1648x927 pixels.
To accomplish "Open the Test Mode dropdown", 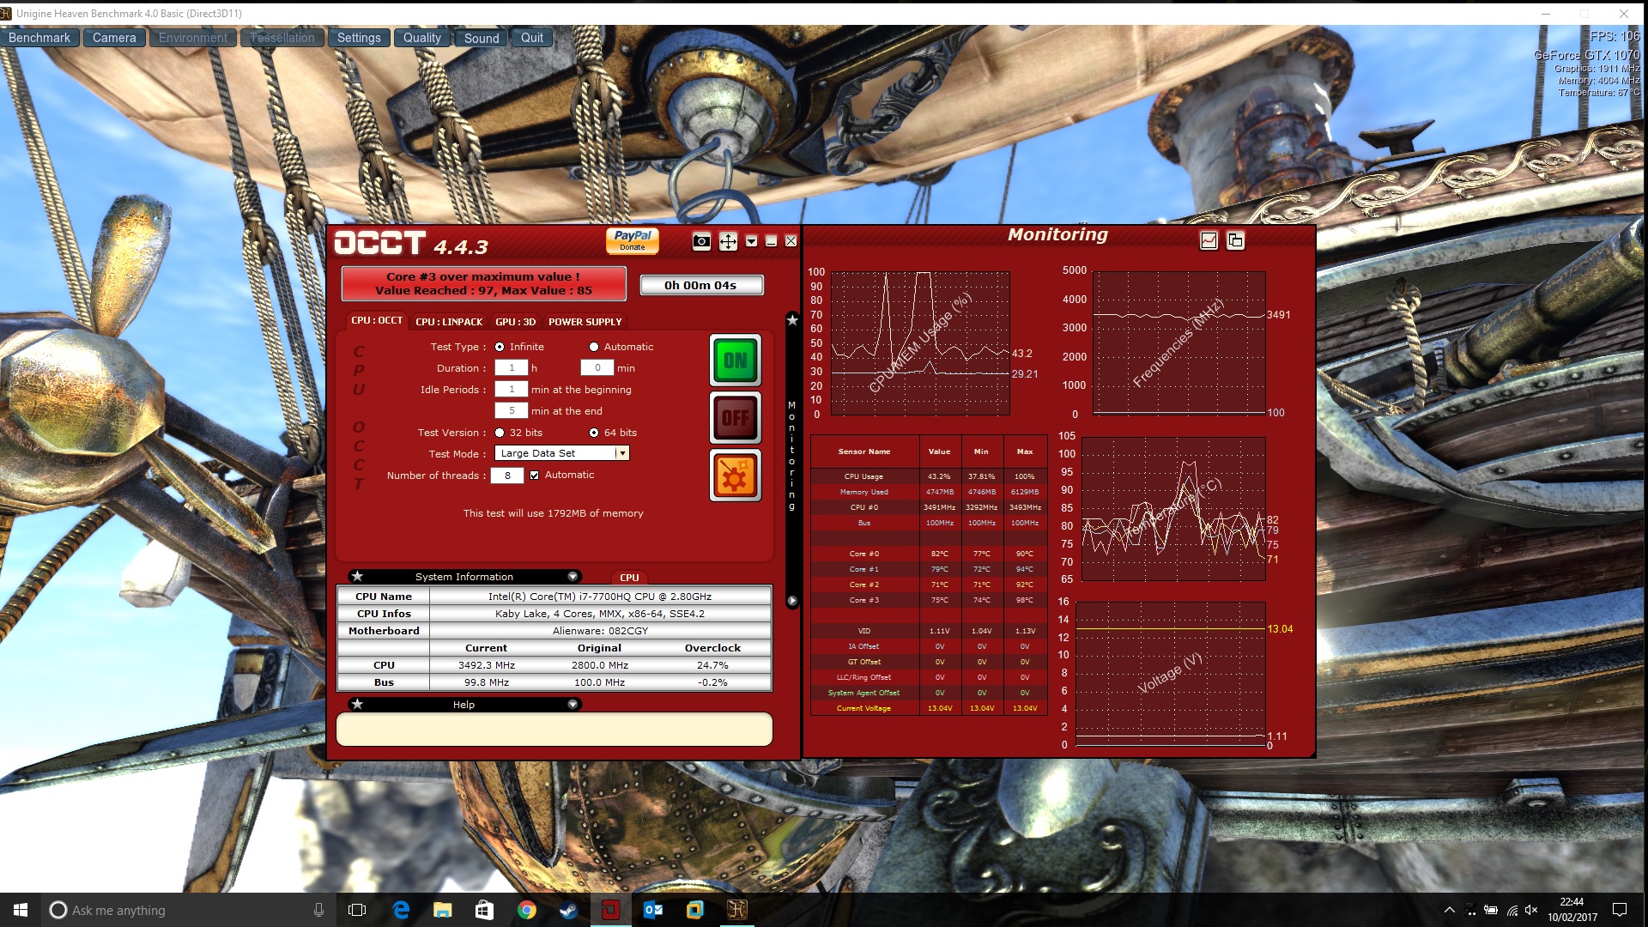I will click(x=622, y=453).
